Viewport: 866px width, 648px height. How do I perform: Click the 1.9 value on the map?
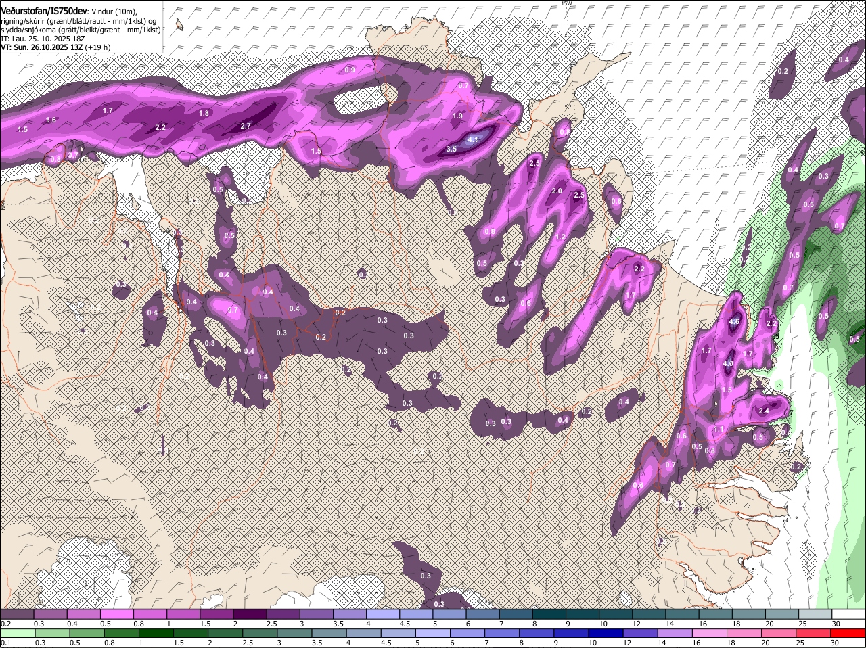click(x=457, y=116)
